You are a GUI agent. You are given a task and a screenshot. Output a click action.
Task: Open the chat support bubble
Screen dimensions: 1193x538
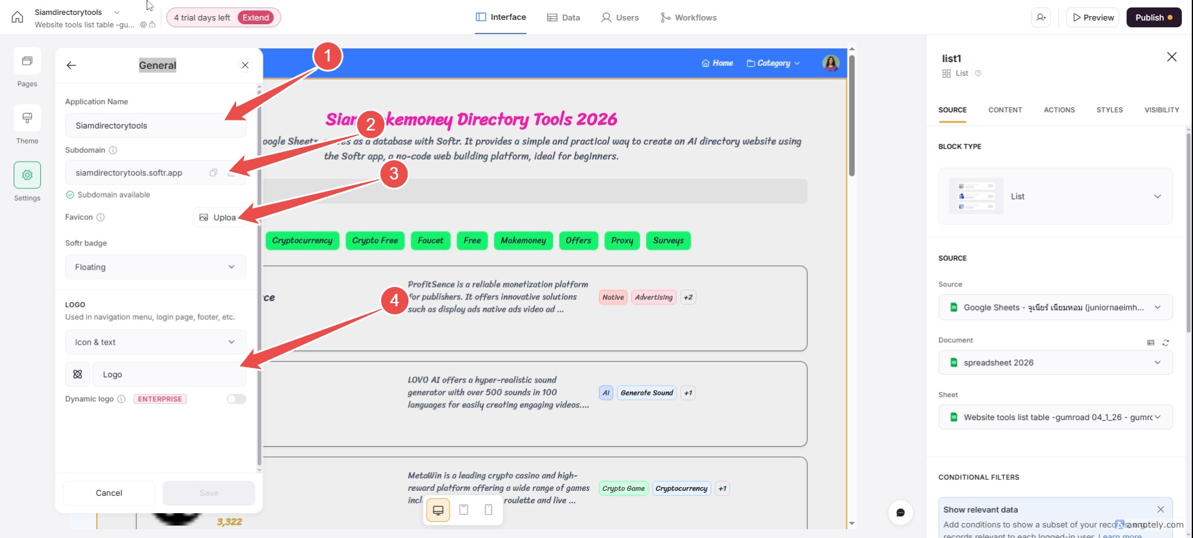point(900,513)
